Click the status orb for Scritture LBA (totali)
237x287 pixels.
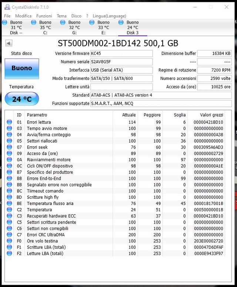tap(9, 247)
